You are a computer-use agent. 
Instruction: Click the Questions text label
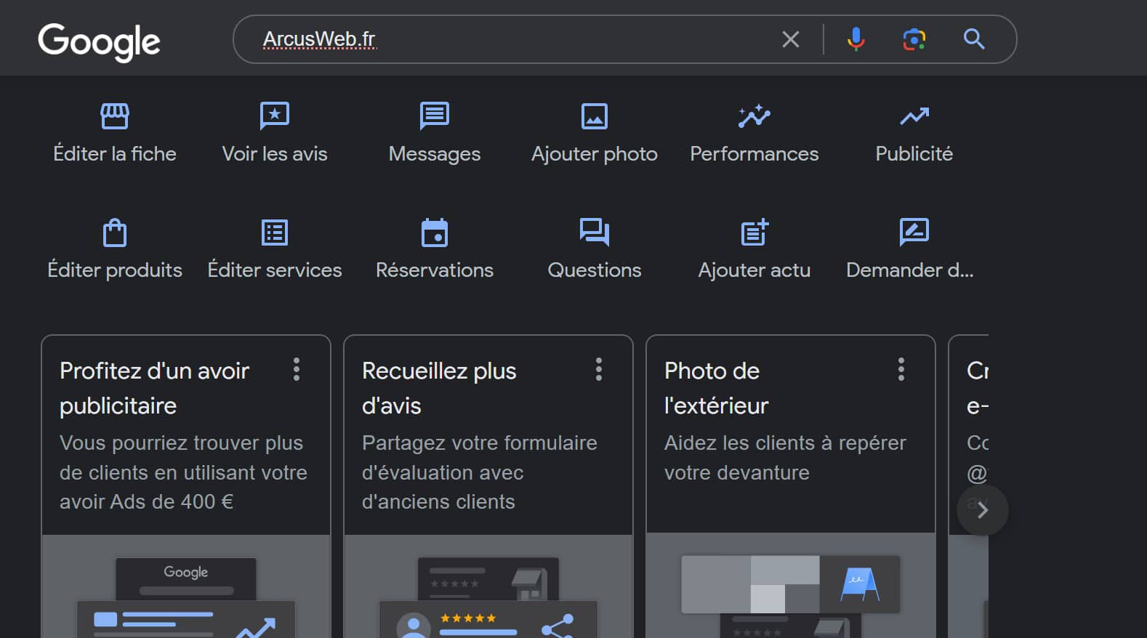pyautogui.click(x=595, y=270)
